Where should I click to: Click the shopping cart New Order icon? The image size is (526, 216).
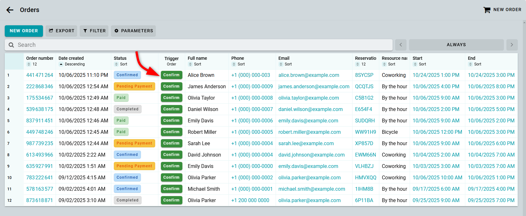pyautogui.click(x=487, y=10)
